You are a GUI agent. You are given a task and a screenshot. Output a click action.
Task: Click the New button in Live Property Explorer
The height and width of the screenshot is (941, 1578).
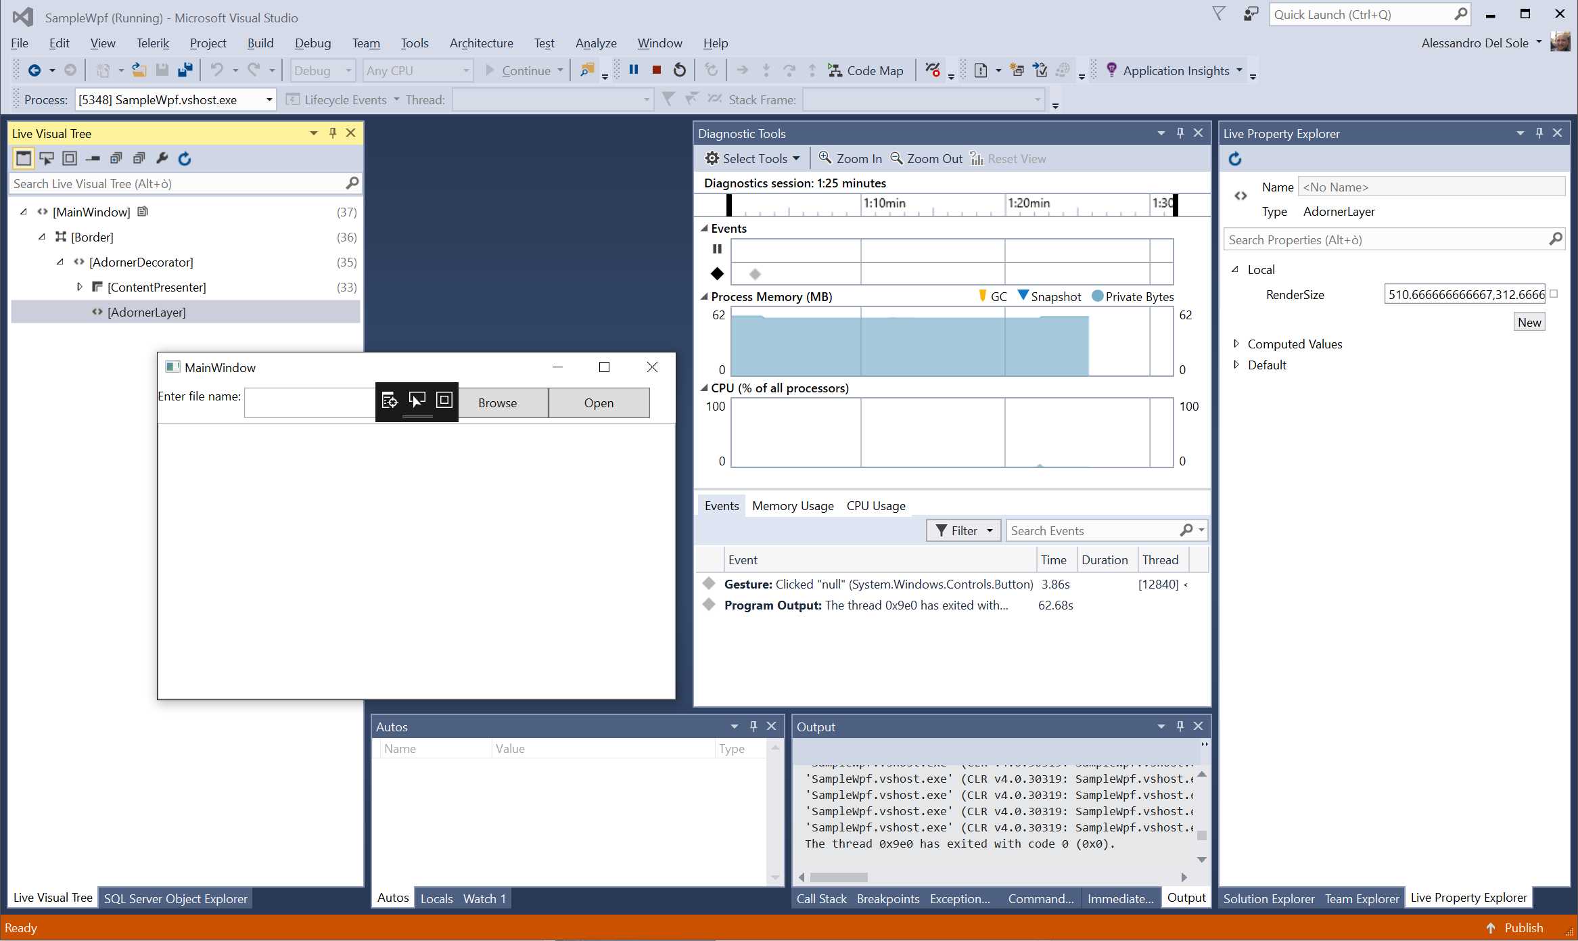click(x=1529, y=321)
